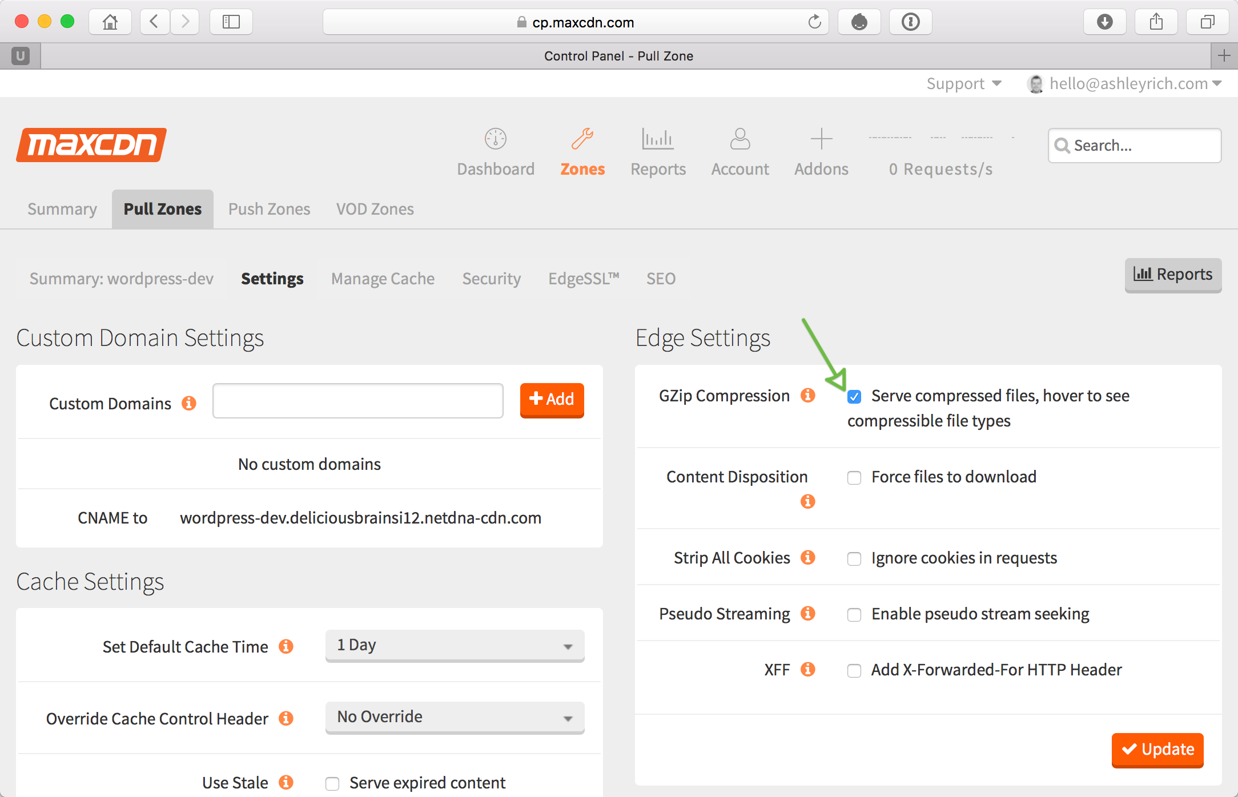The height and width of the screenshot is (797, 1238).
Task: Click info icon next to Use Stale
Action: coord(286,782)
